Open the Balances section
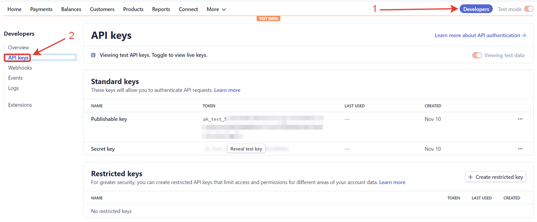The height and width of the screenshot is (222, 537). (71, 9)
